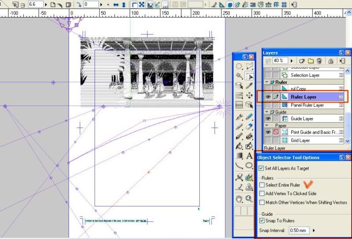352x239 pixels.
Task: Collapse the Ruler layer group
Action: (267, 82)
